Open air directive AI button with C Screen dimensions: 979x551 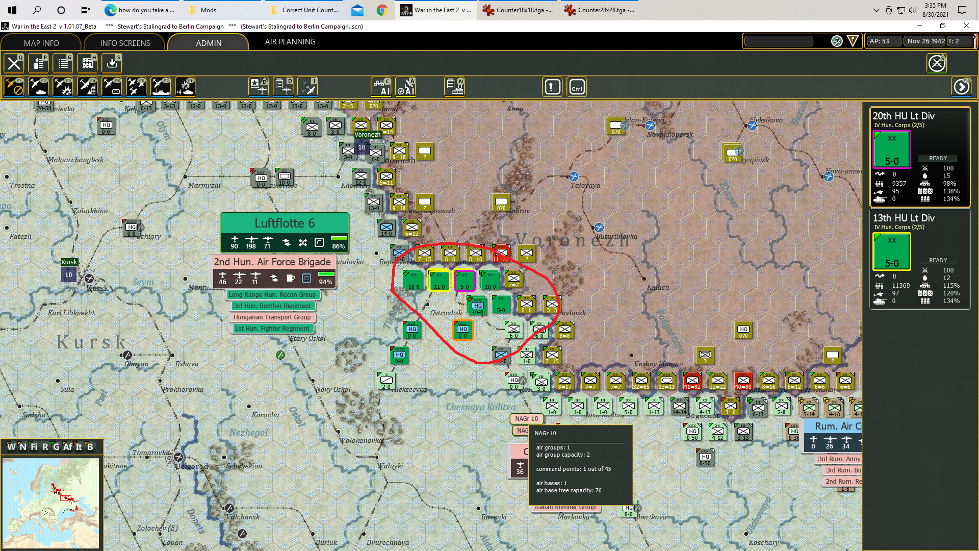tap(381, 87)
